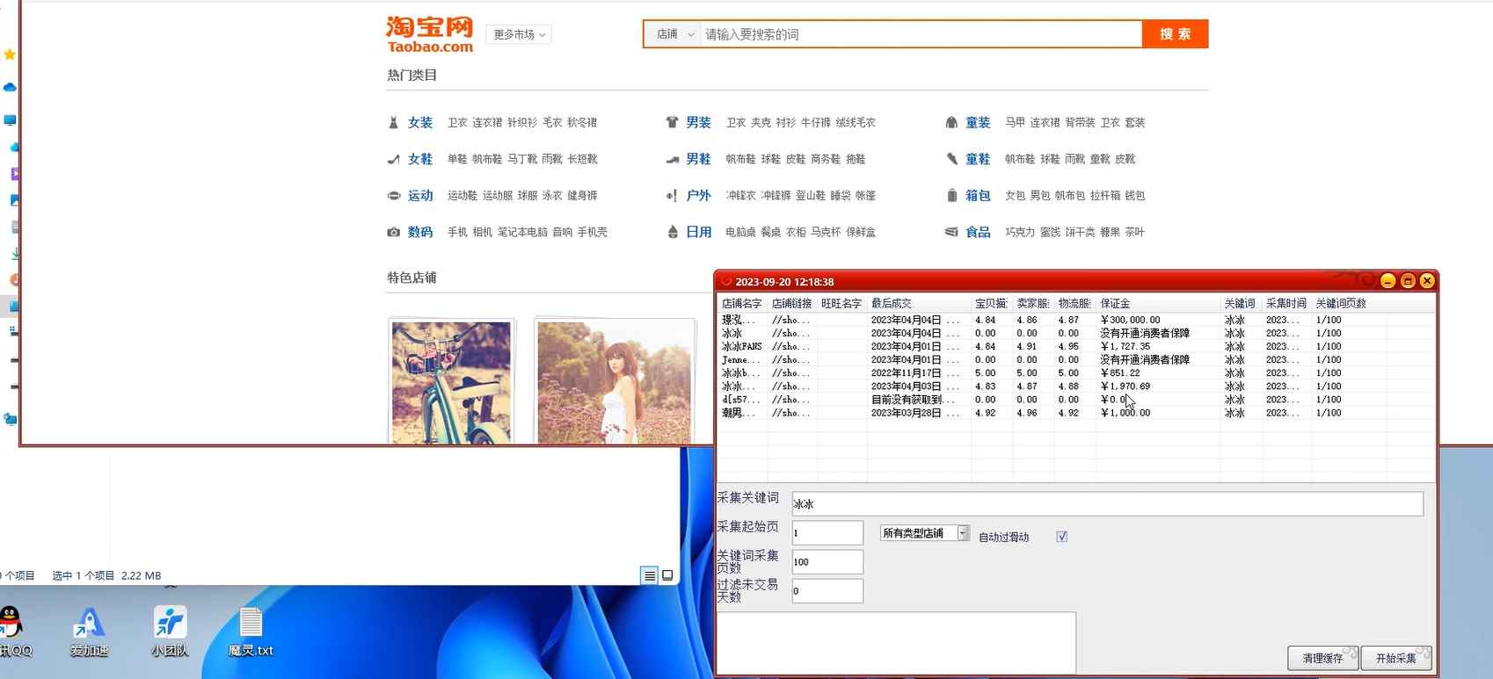The image size is (1493, 679).
Task: Open the 爱加速 desktop shortcut
Action: coord(89,625)
